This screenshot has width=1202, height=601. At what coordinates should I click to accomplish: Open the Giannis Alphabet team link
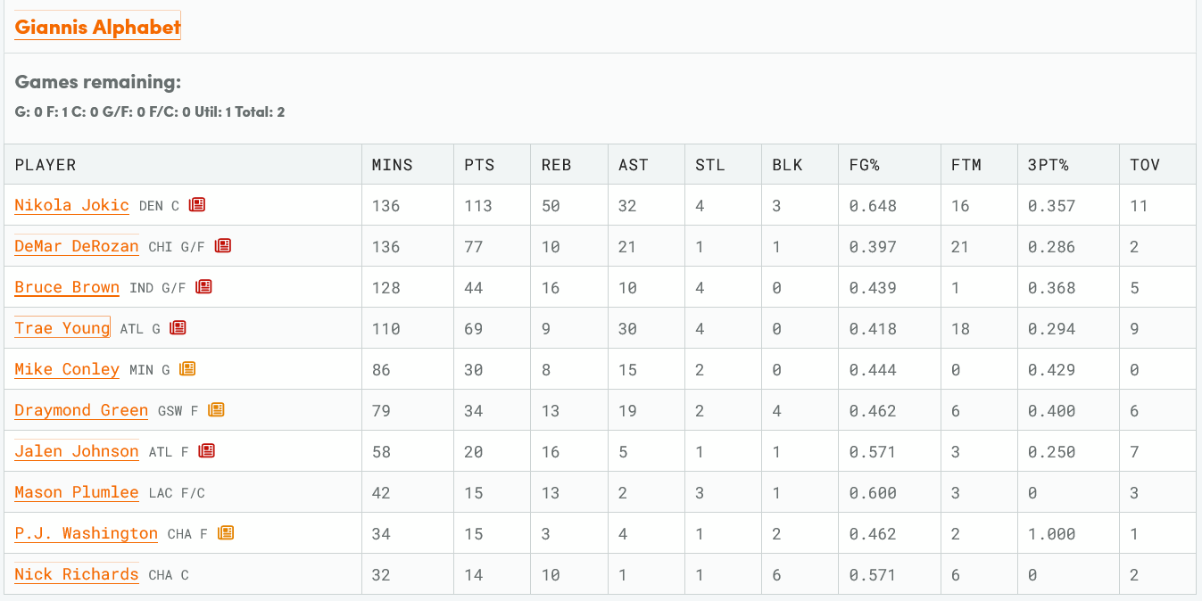[97, 27]
